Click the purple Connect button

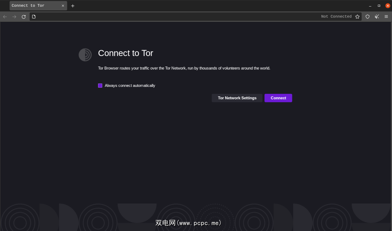[278, 98]
